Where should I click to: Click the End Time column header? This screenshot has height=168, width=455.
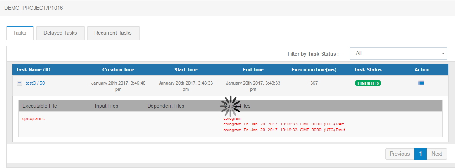(253, 69)
